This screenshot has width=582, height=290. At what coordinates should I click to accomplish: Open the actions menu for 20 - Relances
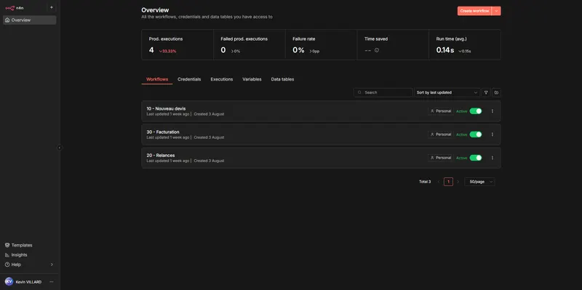[x=493, y=158]
